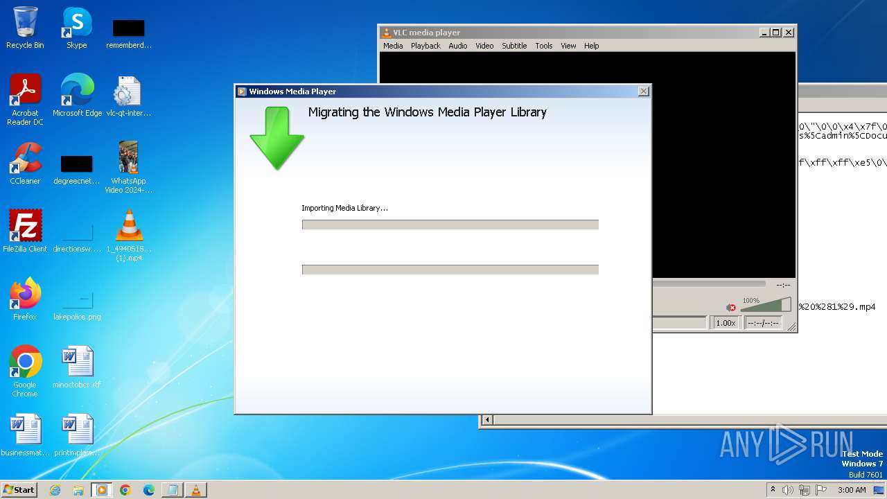Open Internet Explorer from the taskbar
Image resolution: width=887 pixels, height=499 pixels.
(55, 490)
